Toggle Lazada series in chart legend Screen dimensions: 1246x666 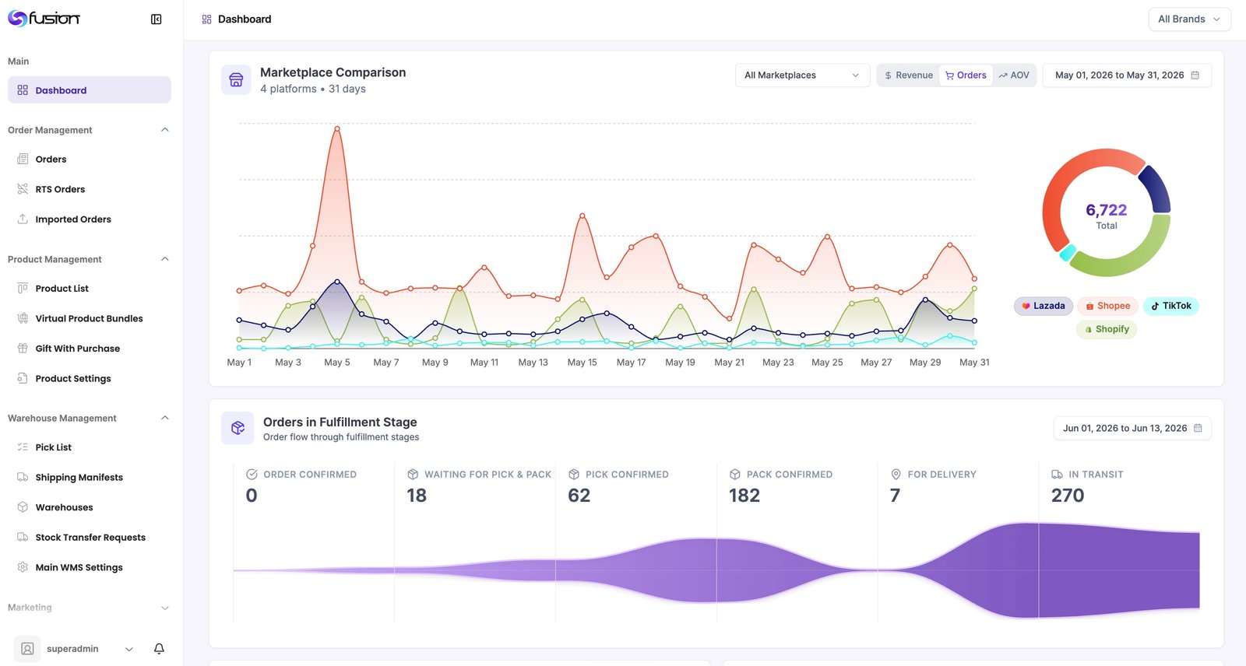coord(1044,306)
